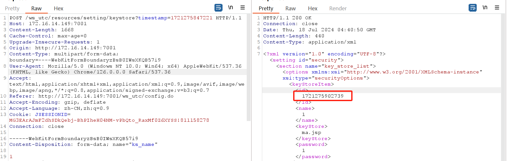Click Content-Length value 1668 in request
The height and width of the screenshot is (161, 507).
[x=67, y=30]
